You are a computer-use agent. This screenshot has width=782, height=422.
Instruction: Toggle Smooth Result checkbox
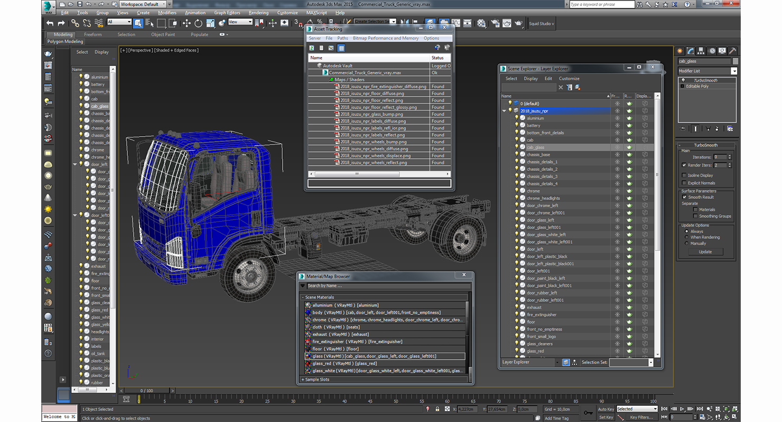click(x=684, y=197)
